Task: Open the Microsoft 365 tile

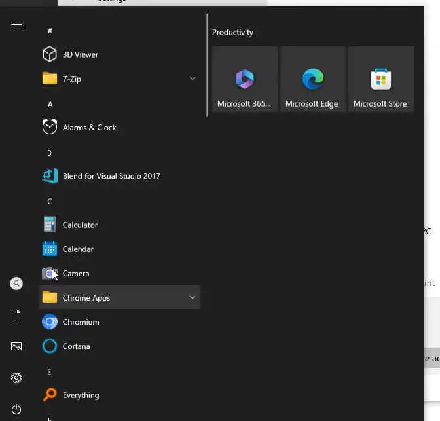Action: [245, 79]
